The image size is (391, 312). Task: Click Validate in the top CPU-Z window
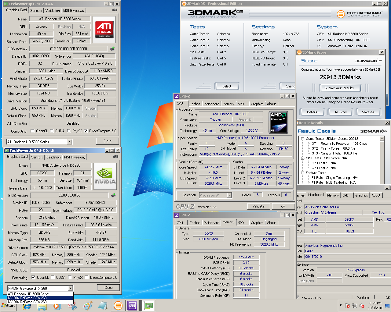pos(258,206)
